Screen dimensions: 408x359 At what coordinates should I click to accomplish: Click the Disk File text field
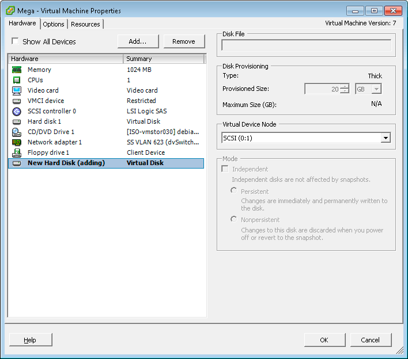coord(306,45)
